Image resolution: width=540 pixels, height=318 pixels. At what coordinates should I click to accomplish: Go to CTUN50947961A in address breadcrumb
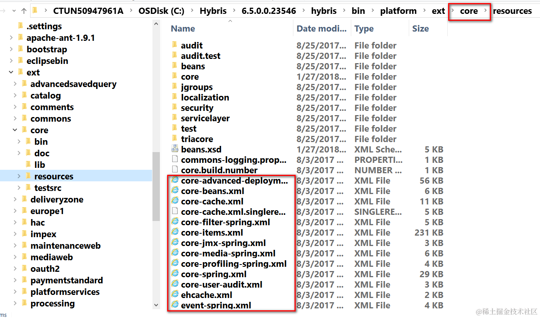click(88, 11)
